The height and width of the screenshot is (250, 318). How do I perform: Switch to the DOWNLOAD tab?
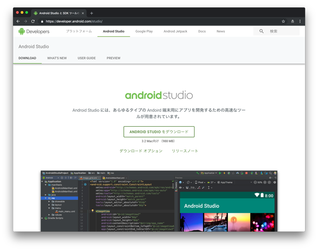(x=27, y=58)
